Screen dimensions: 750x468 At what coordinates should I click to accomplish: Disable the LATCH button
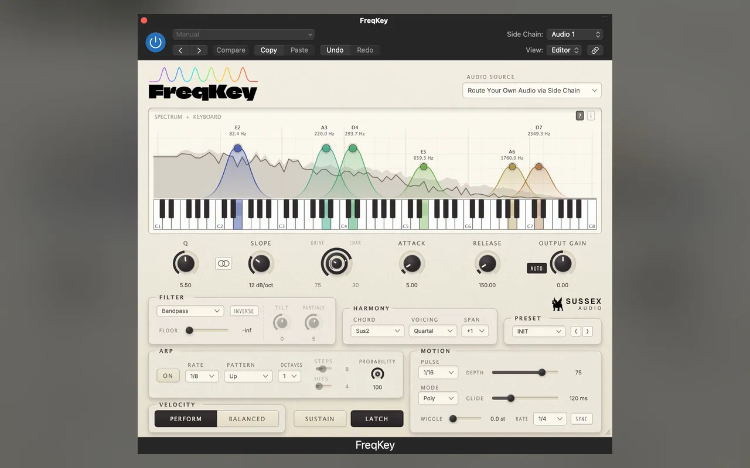377,419
